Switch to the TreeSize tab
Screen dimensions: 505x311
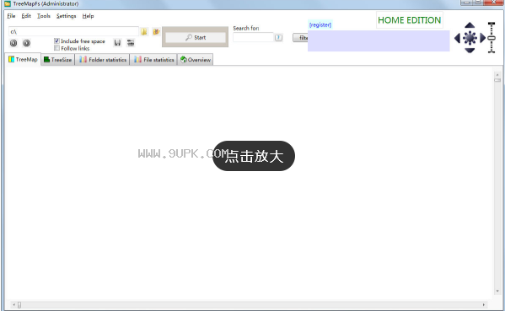coord(57,60)
